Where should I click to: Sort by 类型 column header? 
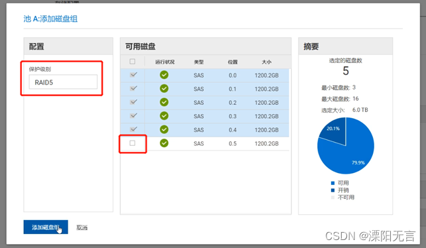(198, 62)
